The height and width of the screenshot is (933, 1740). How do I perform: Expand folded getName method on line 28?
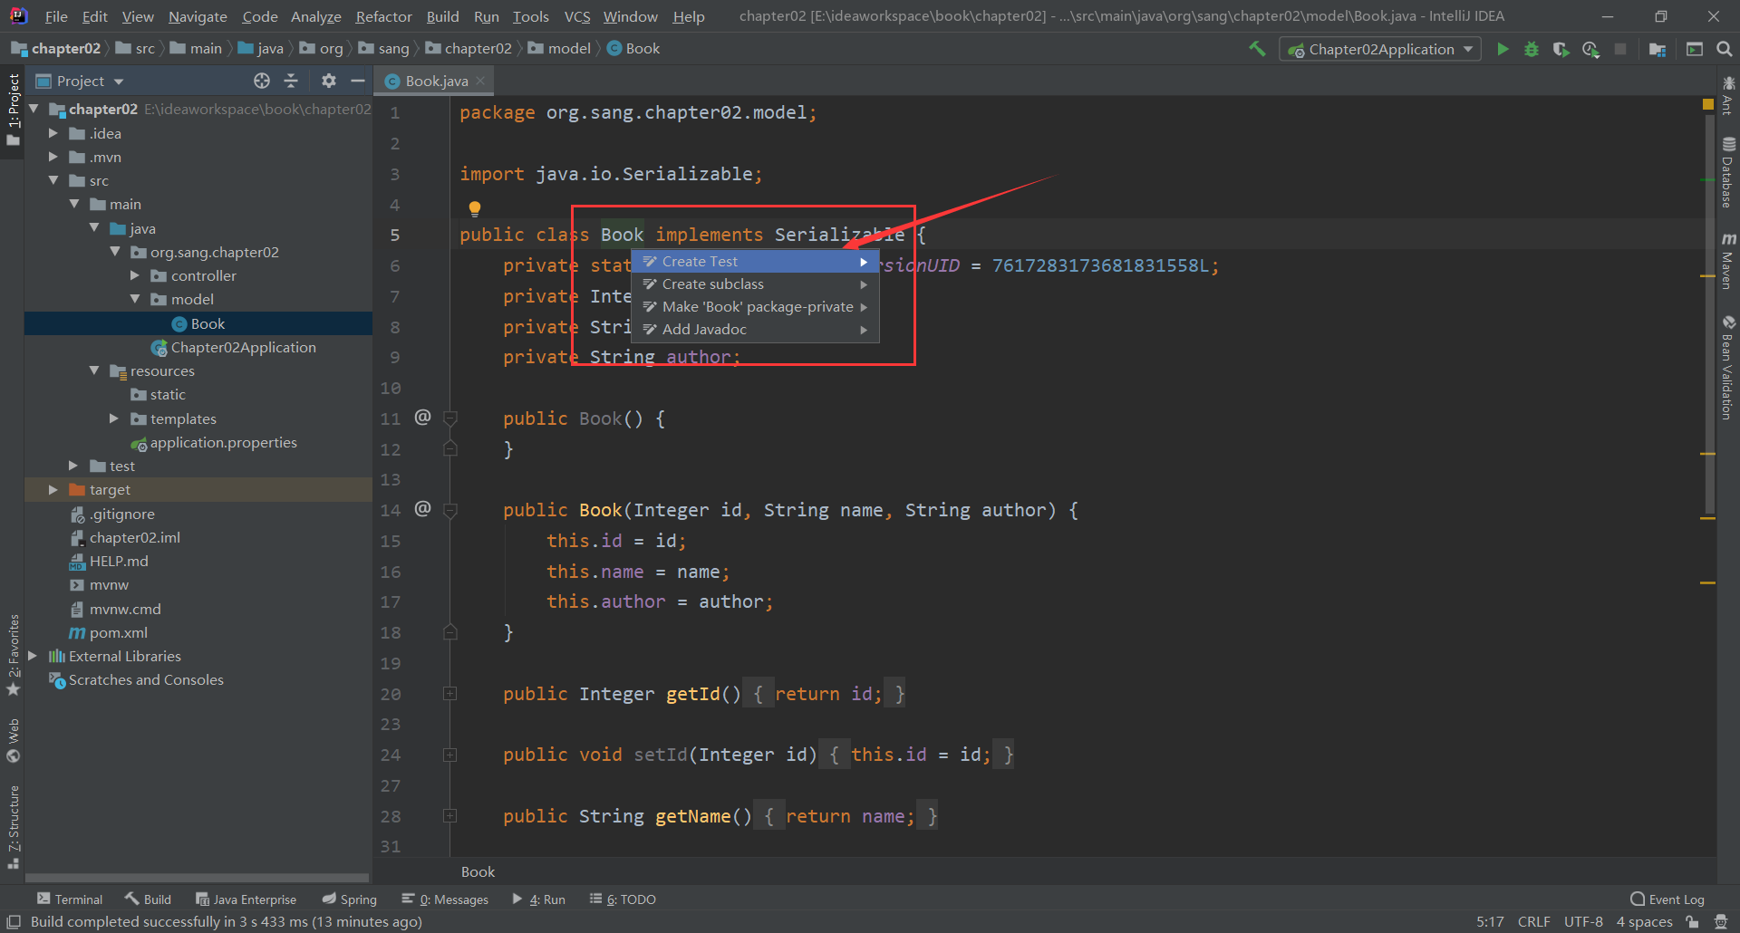(449, 816)
